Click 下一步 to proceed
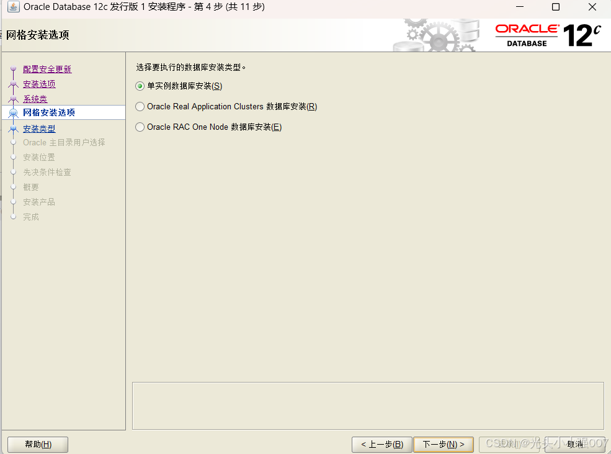 (443, 444)
